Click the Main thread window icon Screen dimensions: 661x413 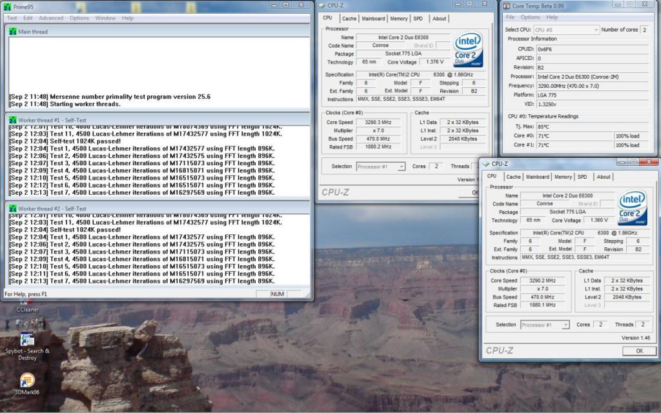[x=13, y=32]
